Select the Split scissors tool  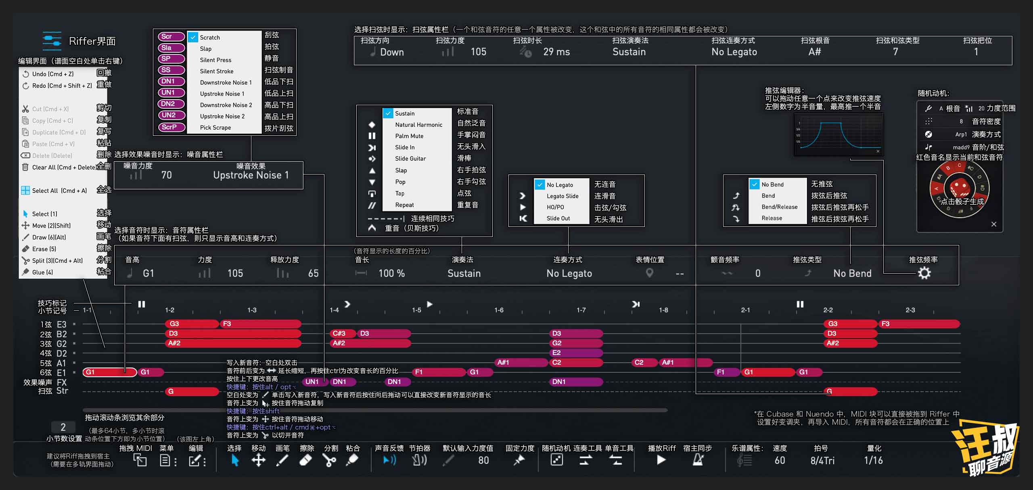coord(329,459)
